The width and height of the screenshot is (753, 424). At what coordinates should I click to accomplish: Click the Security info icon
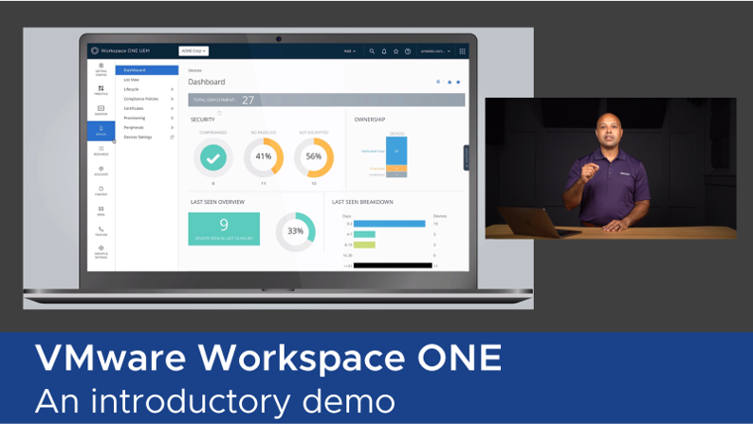pyautogui.click(x=219, y=113)
